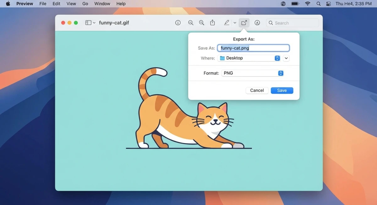The height and width of the screenshot is (205, 377).
Task: Click the Export arrow icon in toolbar
Action: click(244, 23)
